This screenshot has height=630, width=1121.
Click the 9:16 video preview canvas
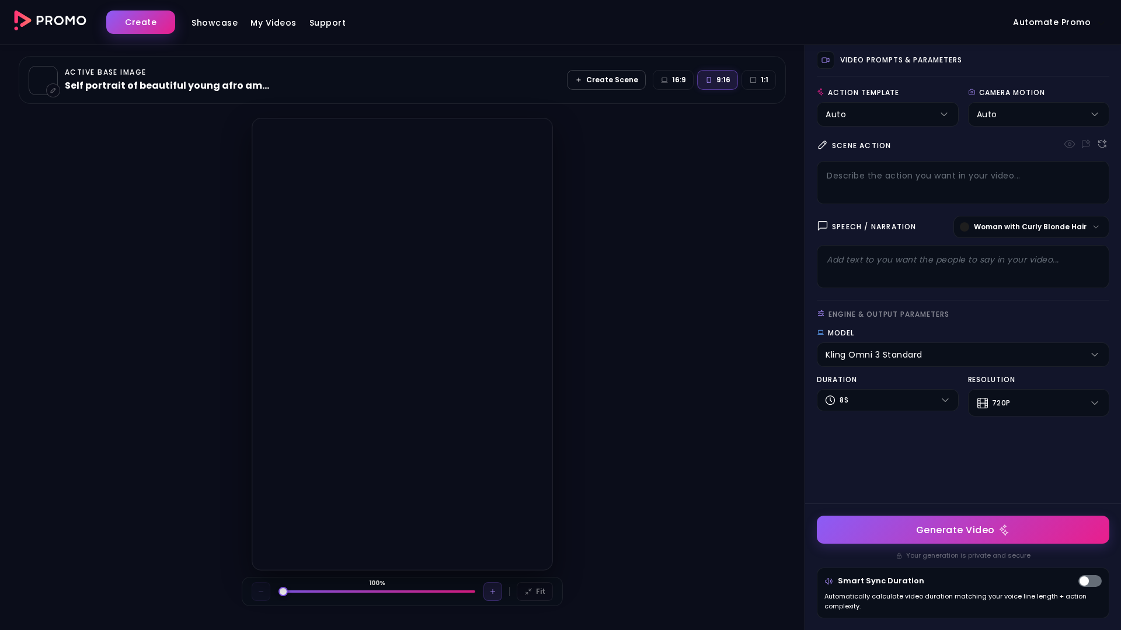pyautogui.click(x=402, y=344)
